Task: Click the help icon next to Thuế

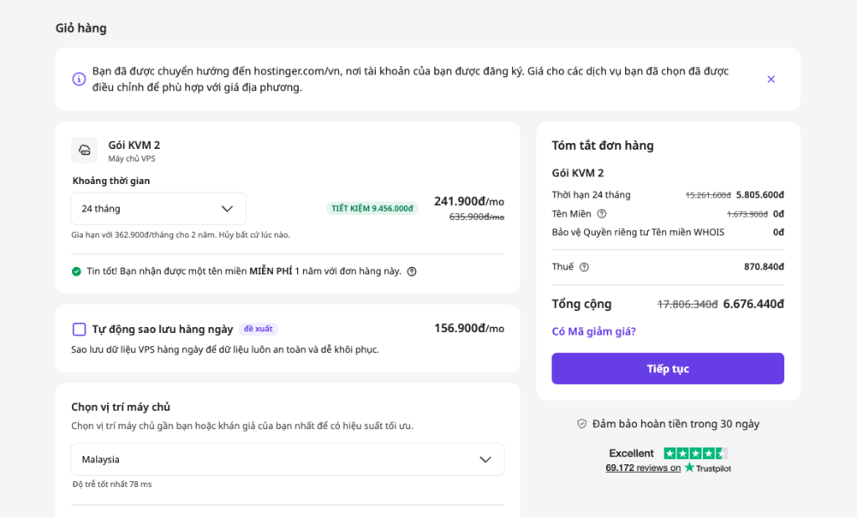Action: point(583,267)
